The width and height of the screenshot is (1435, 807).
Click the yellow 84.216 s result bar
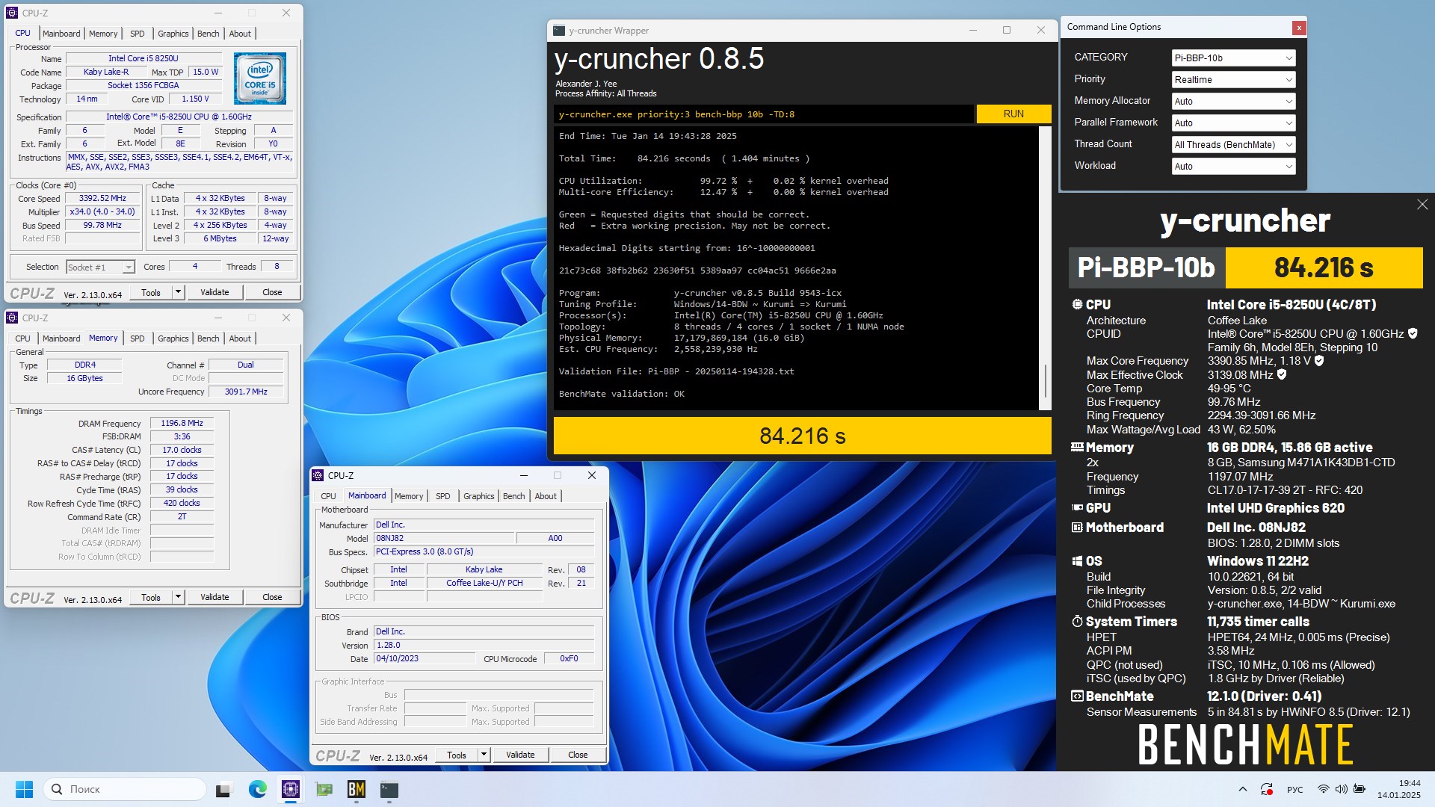click(x=802, y=436)
